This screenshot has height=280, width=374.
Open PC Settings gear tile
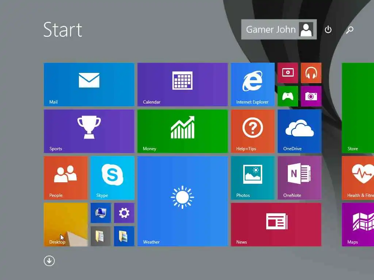pyautogui.click(x=124, y=213)
